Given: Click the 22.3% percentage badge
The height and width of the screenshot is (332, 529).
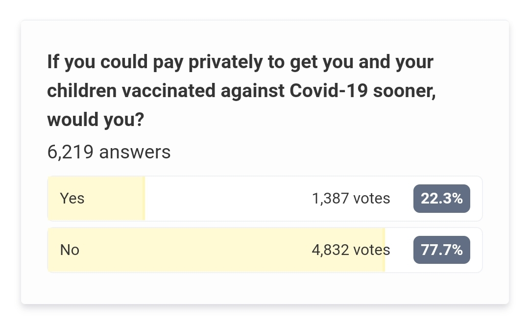Looking at the screenshot, I should coord(442,199).
